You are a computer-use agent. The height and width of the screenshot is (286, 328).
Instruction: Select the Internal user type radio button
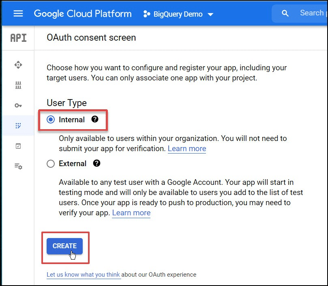point(51,119)
